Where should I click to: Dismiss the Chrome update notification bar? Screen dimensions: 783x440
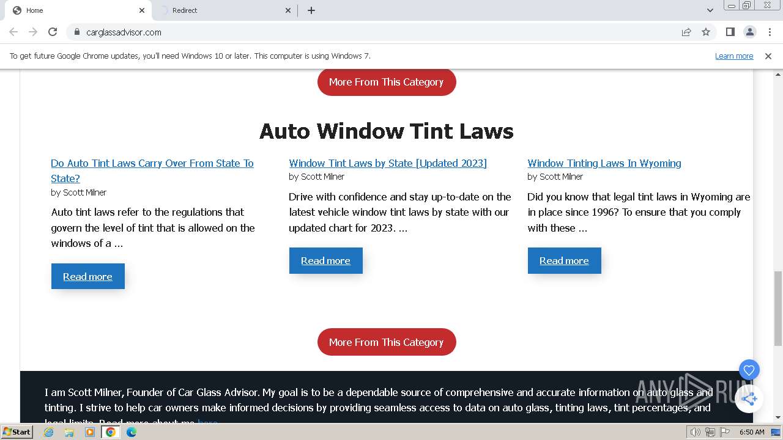pyautogui.click(x=768, y=56)
